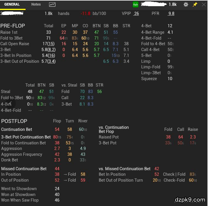This screenshot has height=206, width=208.
Task: Select the GENERAL tab
Action: coord(12,4)
